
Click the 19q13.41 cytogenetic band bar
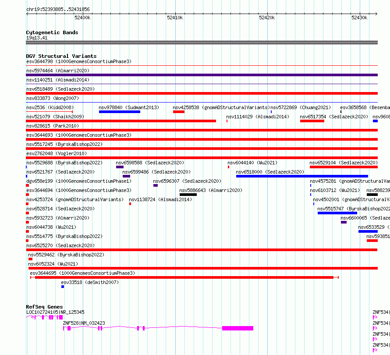202,43
